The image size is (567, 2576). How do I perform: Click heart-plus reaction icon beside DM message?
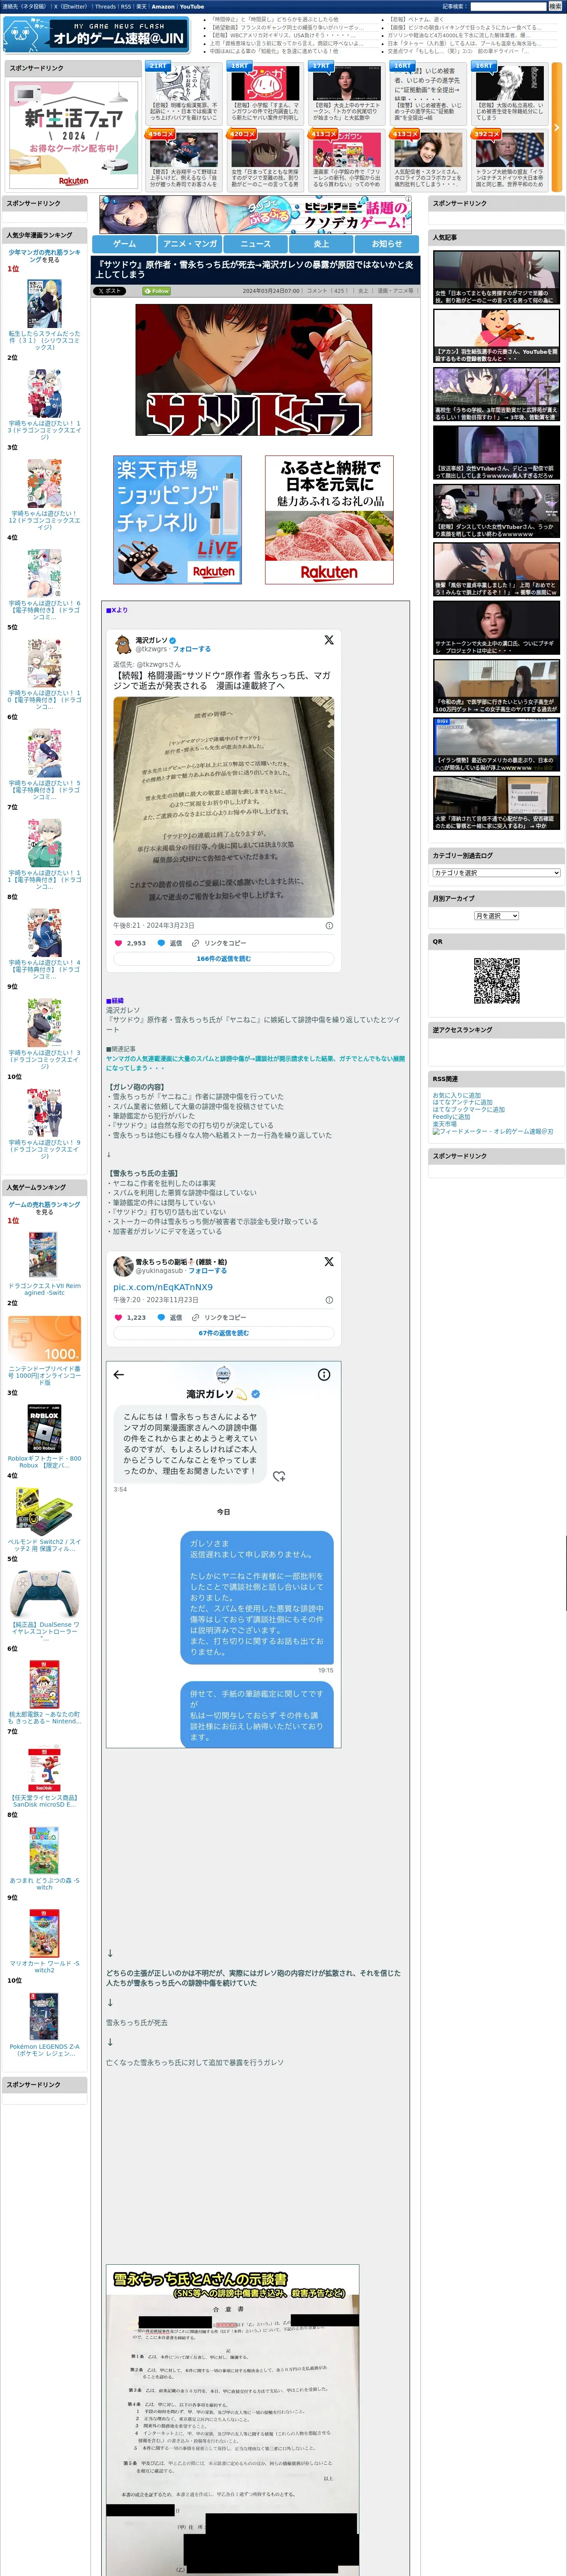280,1476
